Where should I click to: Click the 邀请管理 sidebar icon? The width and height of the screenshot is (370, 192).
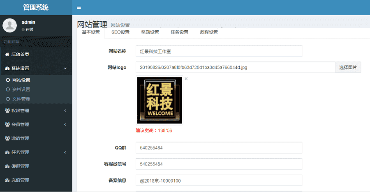point(7,139)
